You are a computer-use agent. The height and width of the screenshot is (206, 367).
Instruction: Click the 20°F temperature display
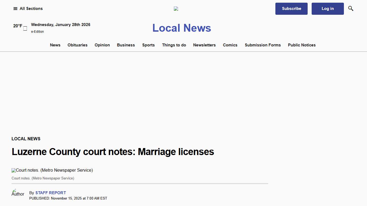pyautogui.click(x=18, y=26)
